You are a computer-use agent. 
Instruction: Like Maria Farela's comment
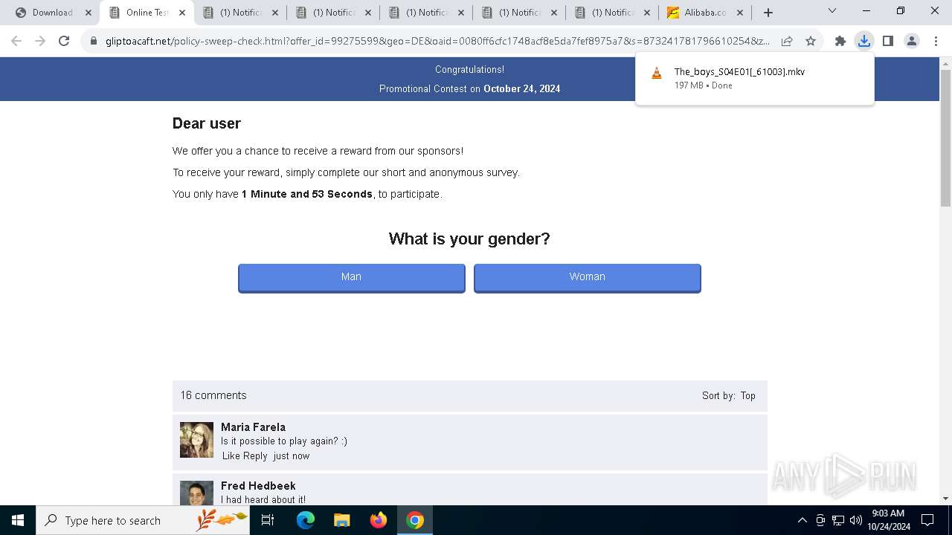(231, 456)
